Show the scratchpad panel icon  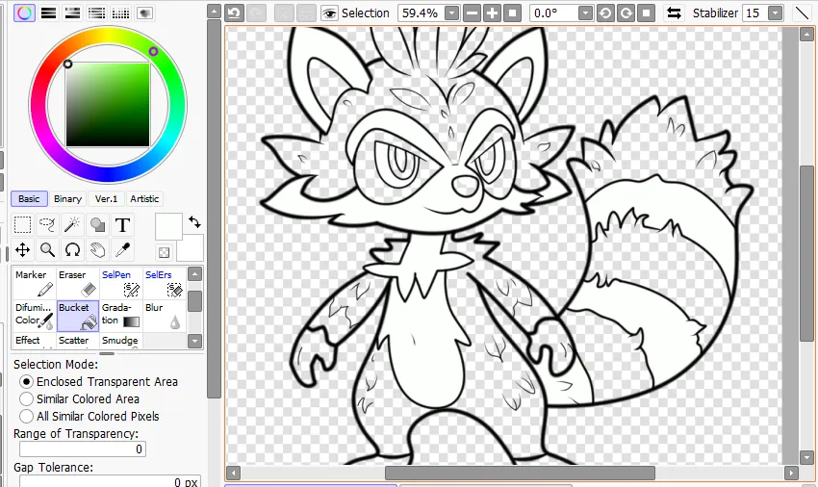[144, 13]
